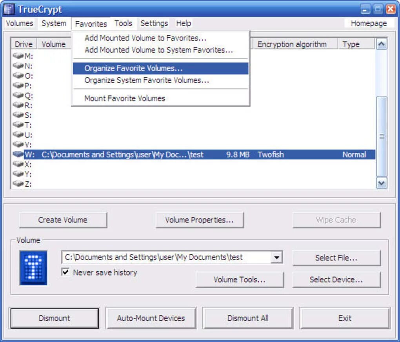Select Organize System Favorite Volumes

(x=161, y=80)
